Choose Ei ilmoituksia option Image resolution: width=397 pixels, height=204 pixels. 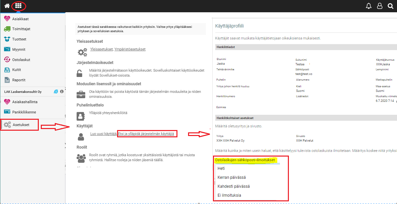click(x=229, y=195)
